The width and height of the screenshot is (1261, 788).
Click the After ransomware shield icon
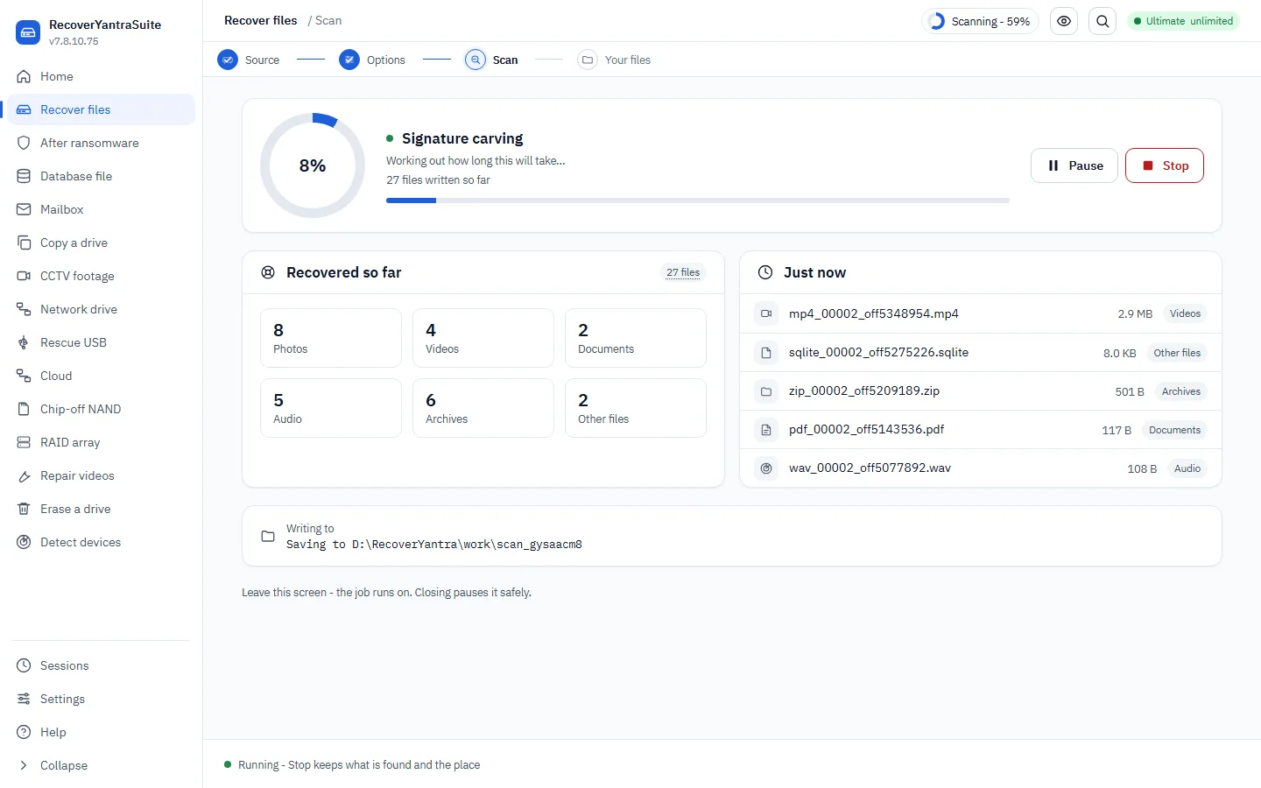point(24,143)
